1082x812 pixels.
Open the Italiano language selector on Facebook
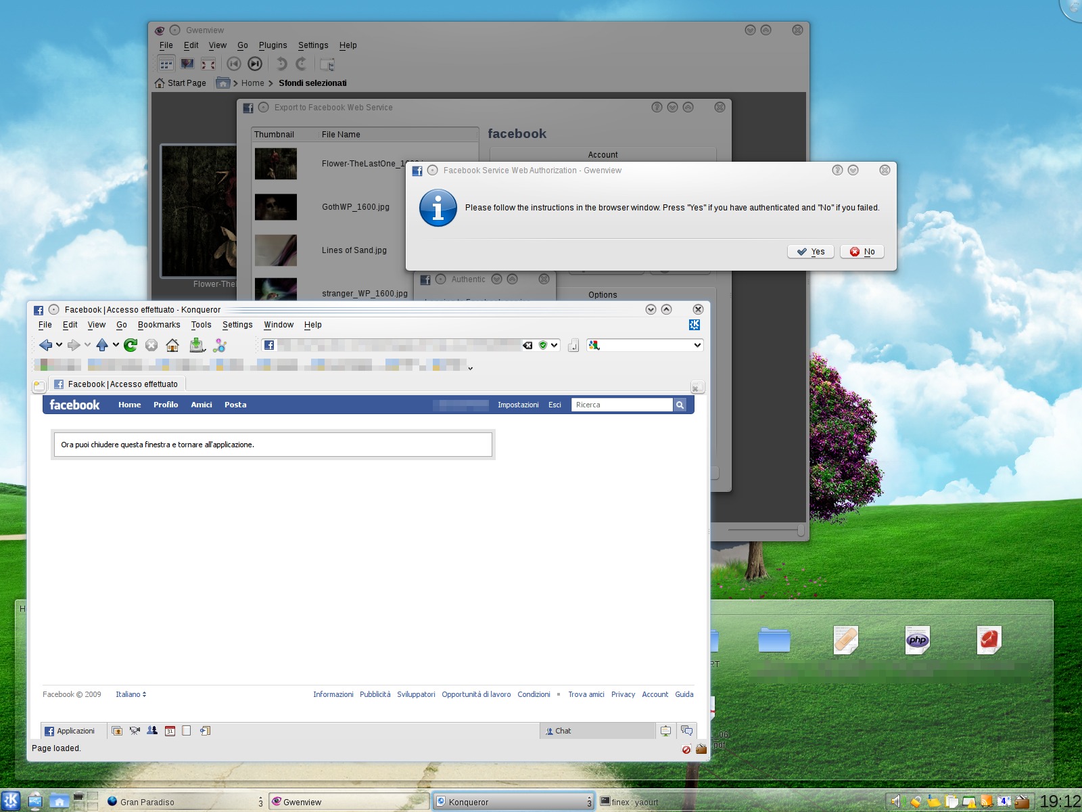pyautogui.click(x=131, y=694)
